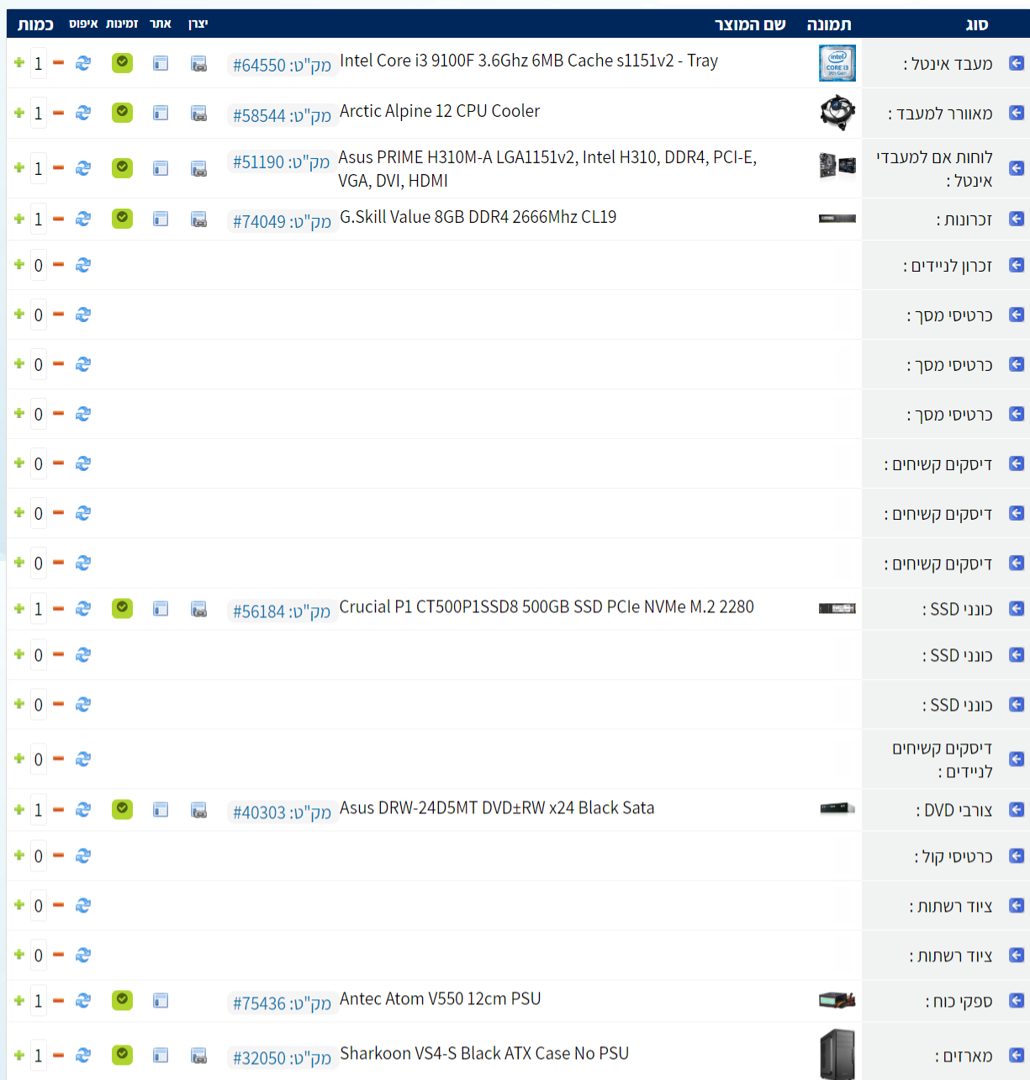Reset the G.Skill Value 8GB DDR4 row
1030x1080 pixels.
pyautogui.click(x=83, y=218)
